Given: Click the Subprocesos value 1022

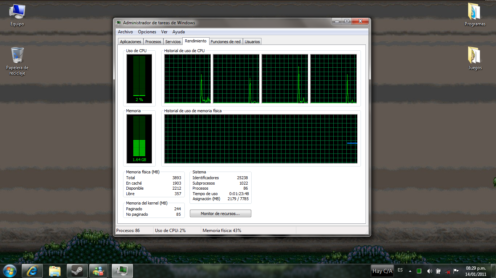Looking at the screenshot, I should [244, 183].
